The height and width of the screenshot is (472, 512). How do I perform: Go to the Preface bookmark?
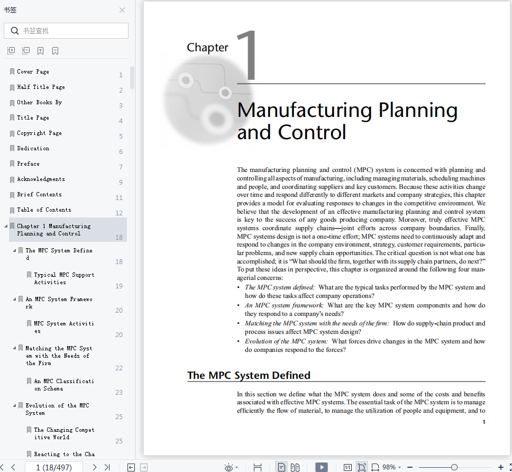[x=28, y=164]
